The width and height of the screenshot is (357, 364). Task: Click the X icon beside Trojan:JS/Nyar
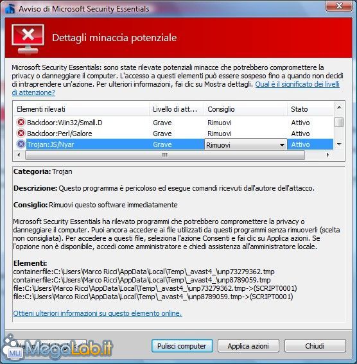[21, 144]
